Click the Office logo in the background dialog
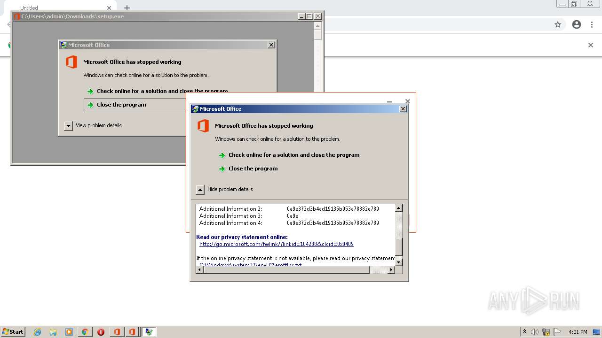602x338 pixels. (71, 62)
